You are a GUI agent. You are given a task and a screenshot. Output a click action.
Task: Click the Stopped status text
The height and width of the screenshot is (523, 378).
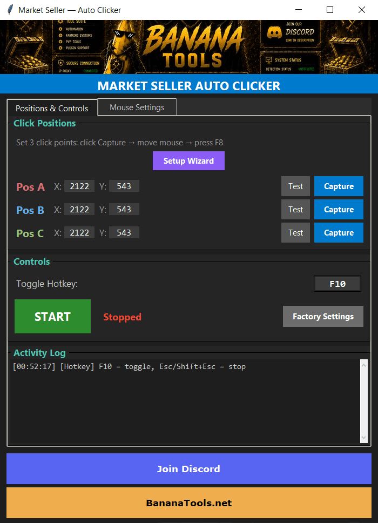123,317
